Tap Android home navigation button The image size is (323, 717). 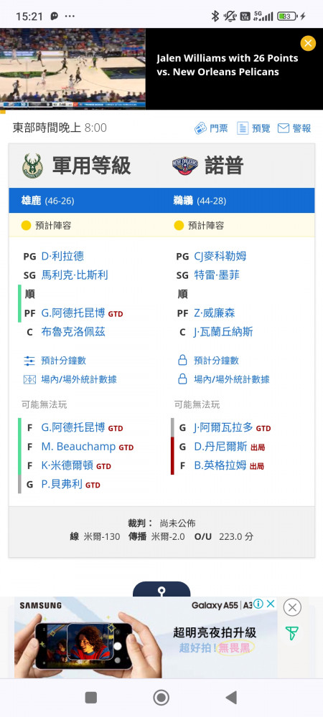click(x=161, y=698)
